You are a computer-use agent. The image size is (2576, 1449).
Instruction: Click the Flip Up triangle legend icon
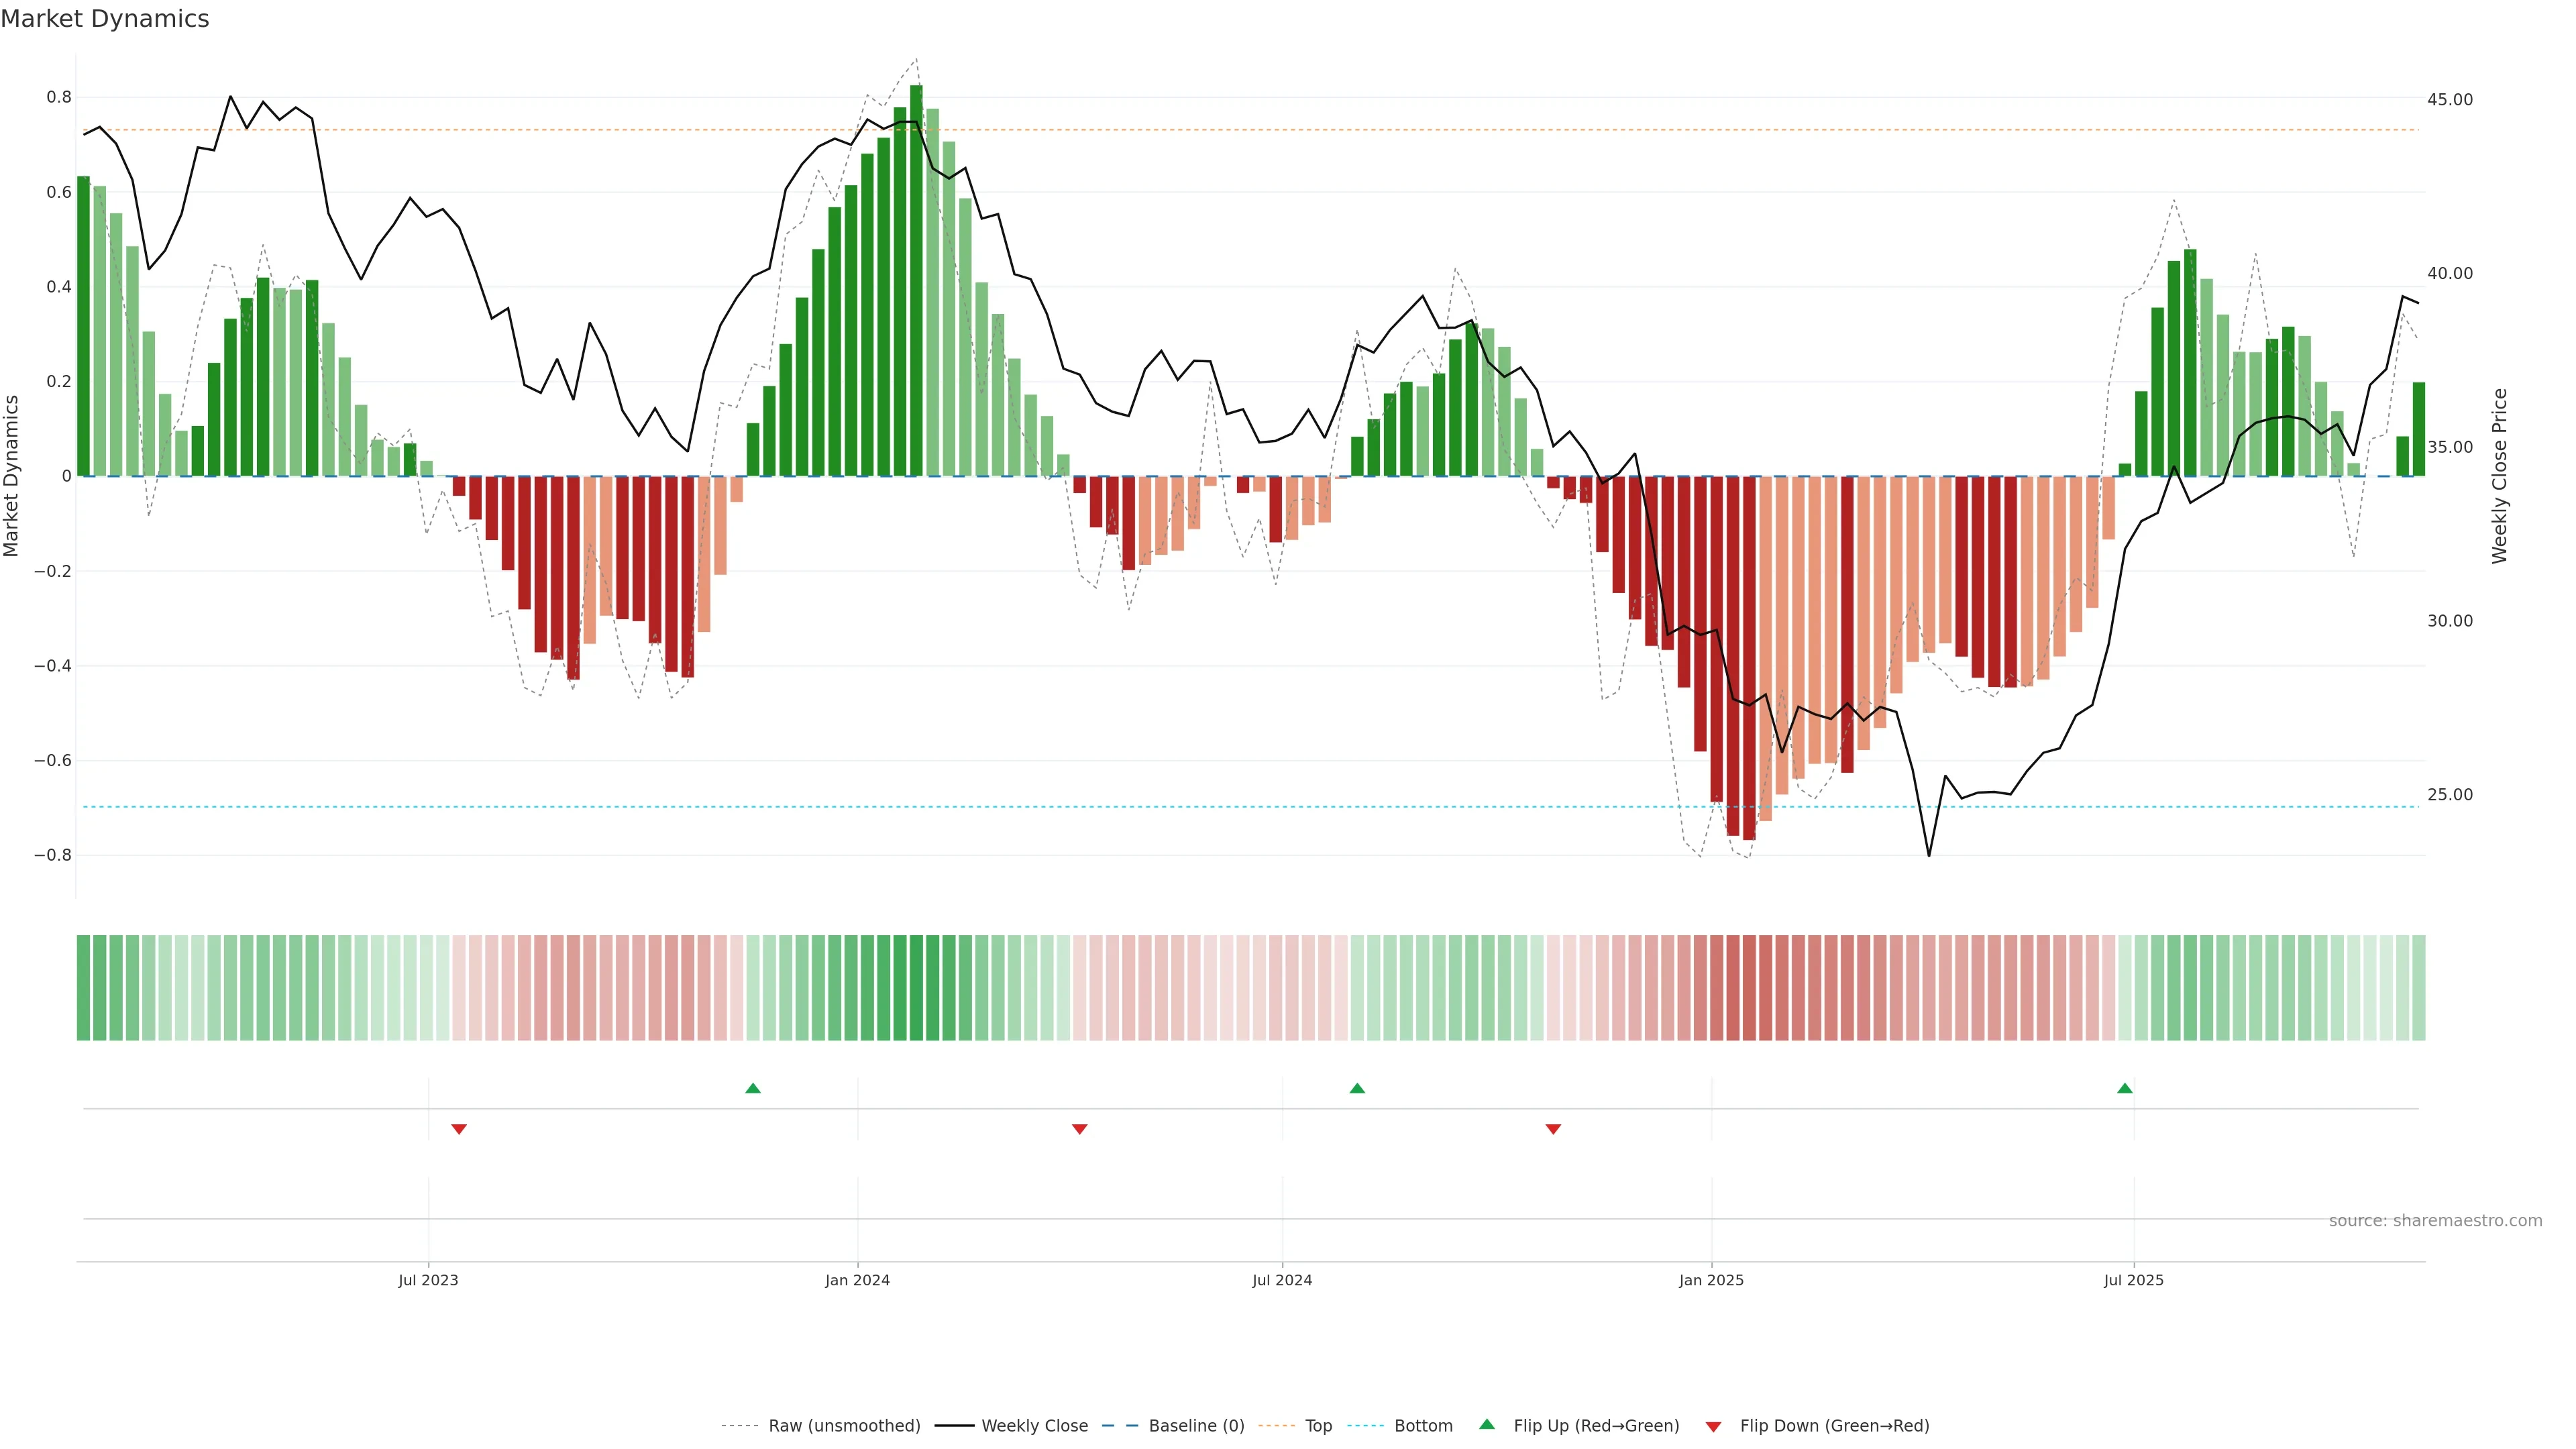point(1487,1424)
